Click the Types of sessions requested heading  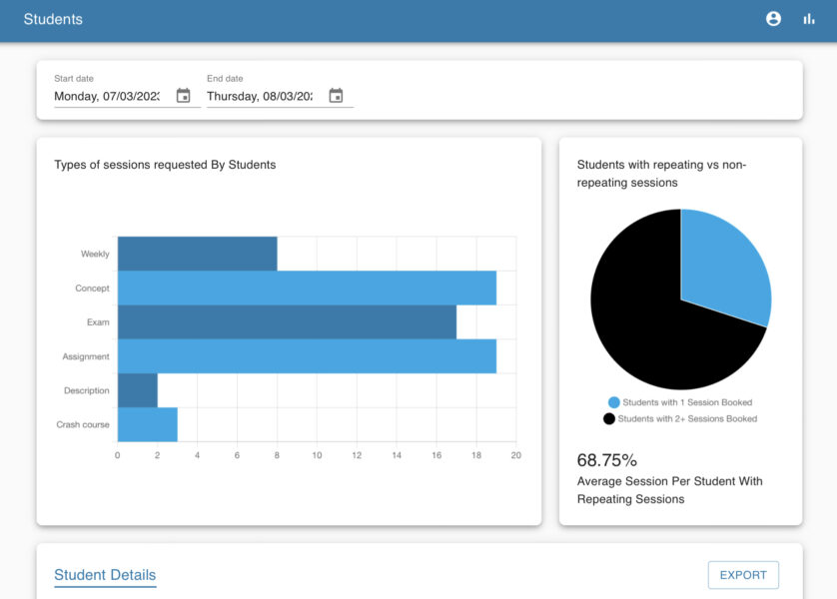coord(165,165)
